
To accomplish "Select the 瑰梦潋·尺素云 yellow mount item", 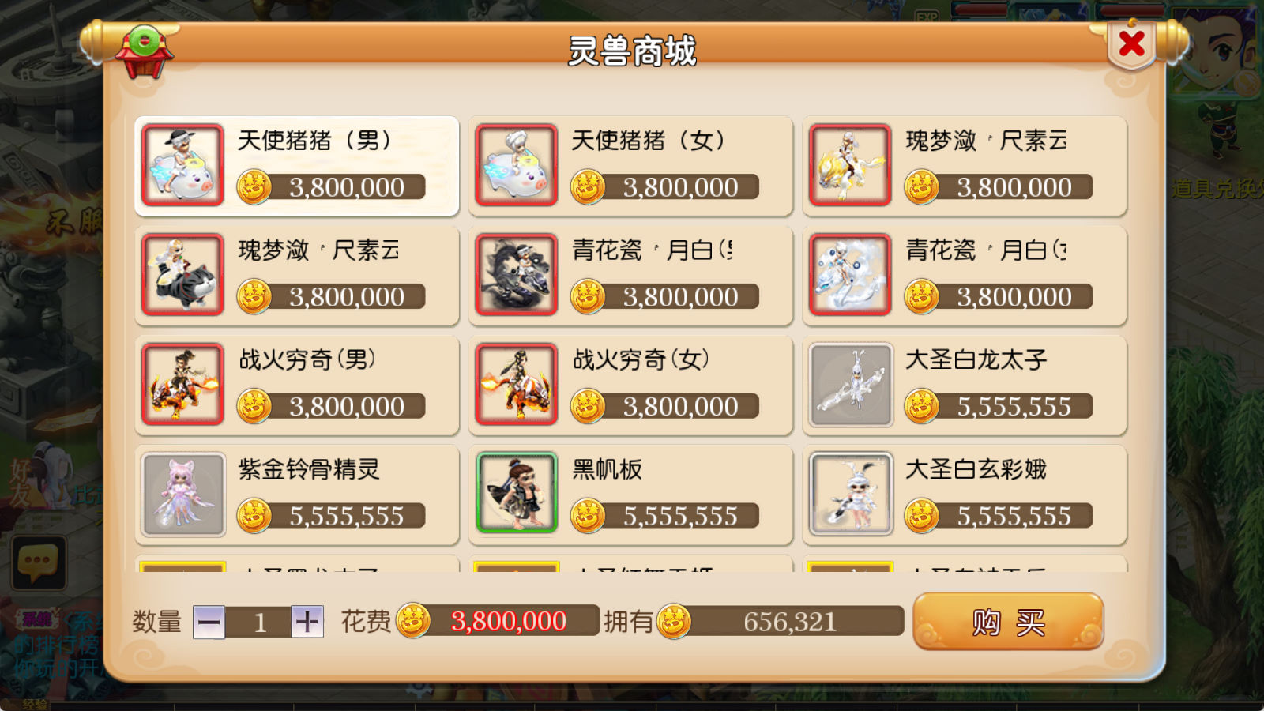I will click(965, 166).
